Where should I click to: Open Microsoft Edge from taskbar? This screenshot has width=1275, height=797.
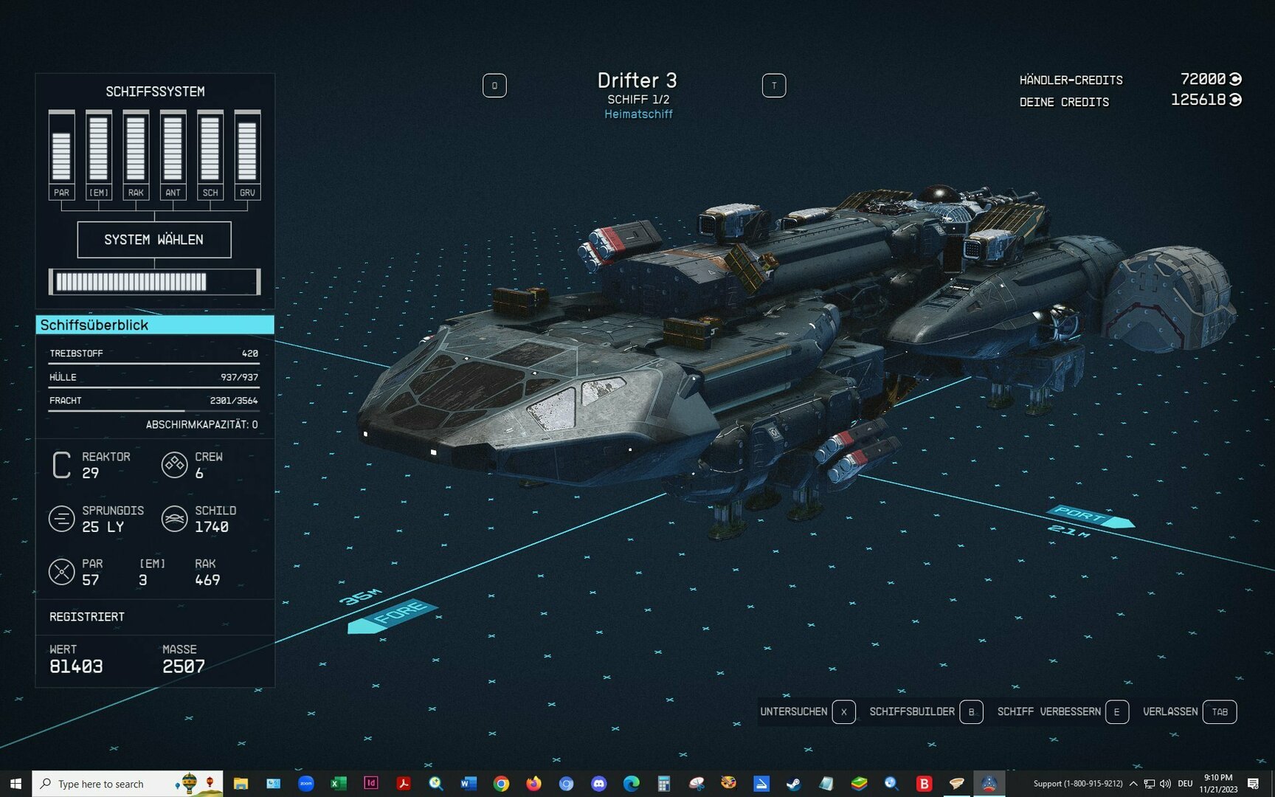coord(631,784)
